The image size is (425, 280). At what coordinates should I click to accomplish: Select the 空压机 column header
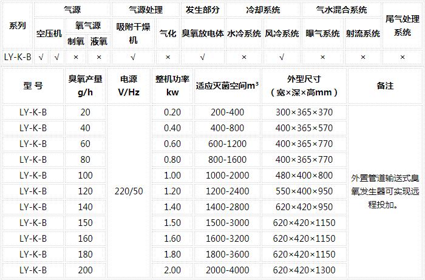(49, 33)
